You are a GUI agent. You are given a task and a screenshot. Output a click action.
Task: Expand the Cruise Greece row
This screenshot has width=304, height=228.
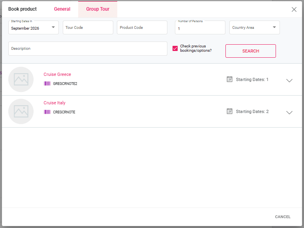point(289,80)
